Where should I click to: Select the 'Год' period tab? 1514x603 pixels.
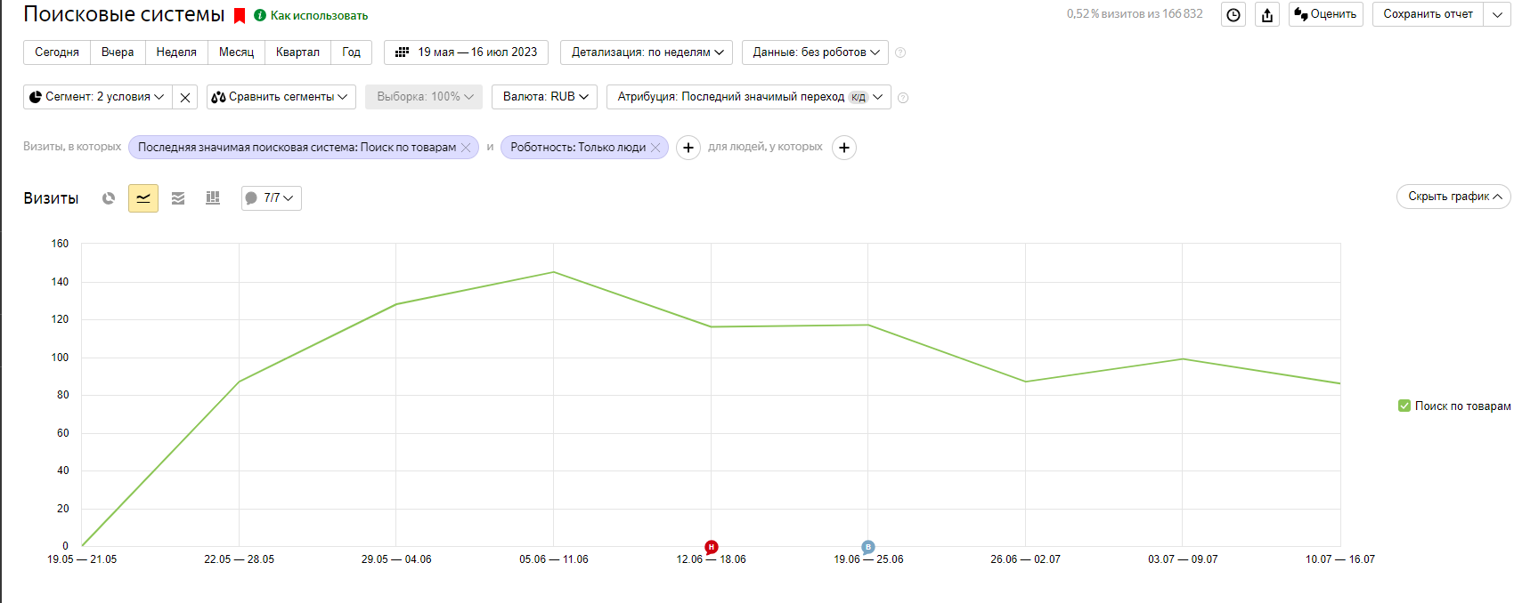(351, 52)
